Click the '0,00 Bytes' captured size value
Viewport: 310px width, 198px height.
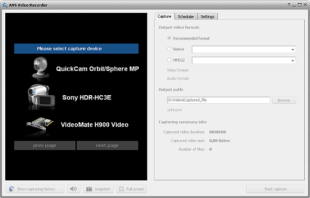coord(219,140)
